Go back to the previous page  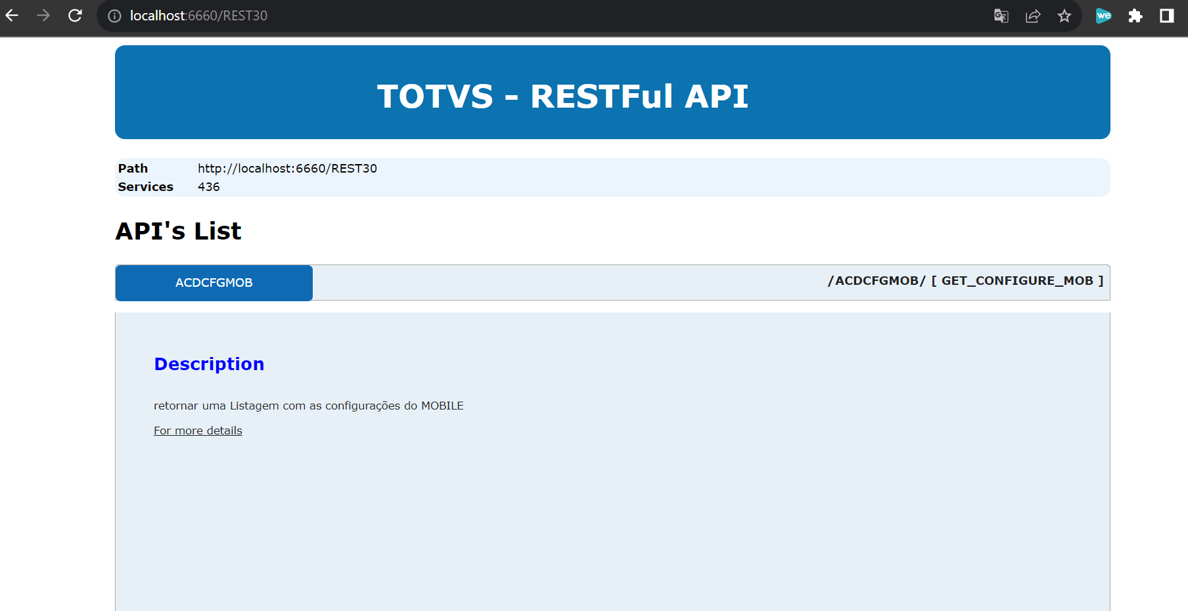(x=12, y=16)
